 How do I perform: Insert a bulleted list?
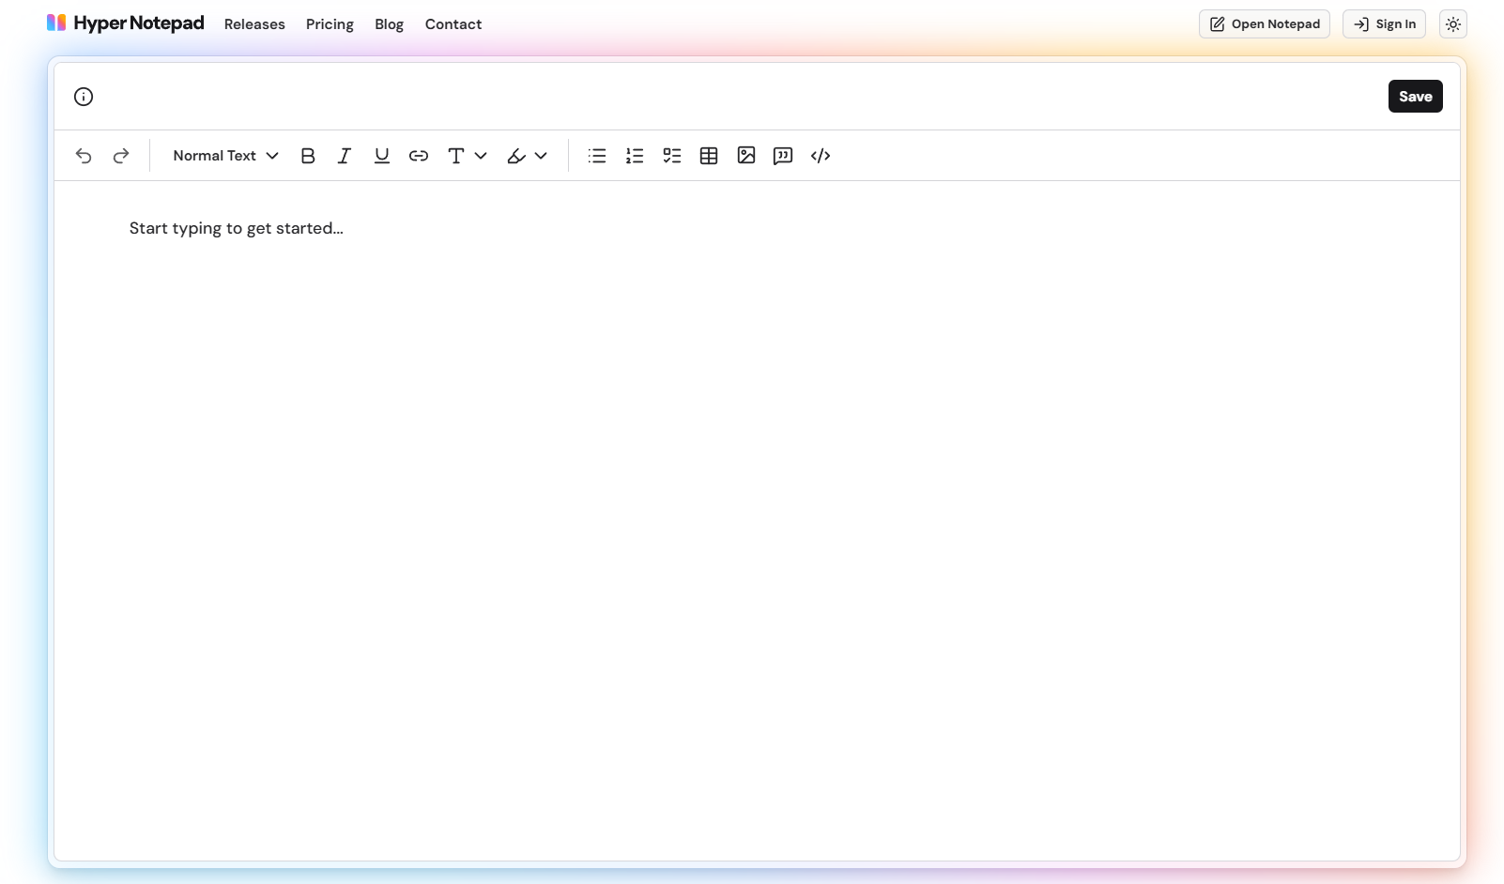[x=597, y=156]
